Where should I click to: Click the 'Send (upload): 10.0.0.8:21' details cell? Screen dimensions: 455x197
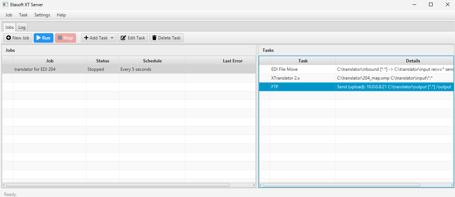395,87
